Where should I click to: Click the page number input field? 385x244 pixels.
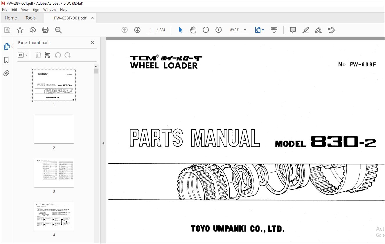tap(150, 30)
